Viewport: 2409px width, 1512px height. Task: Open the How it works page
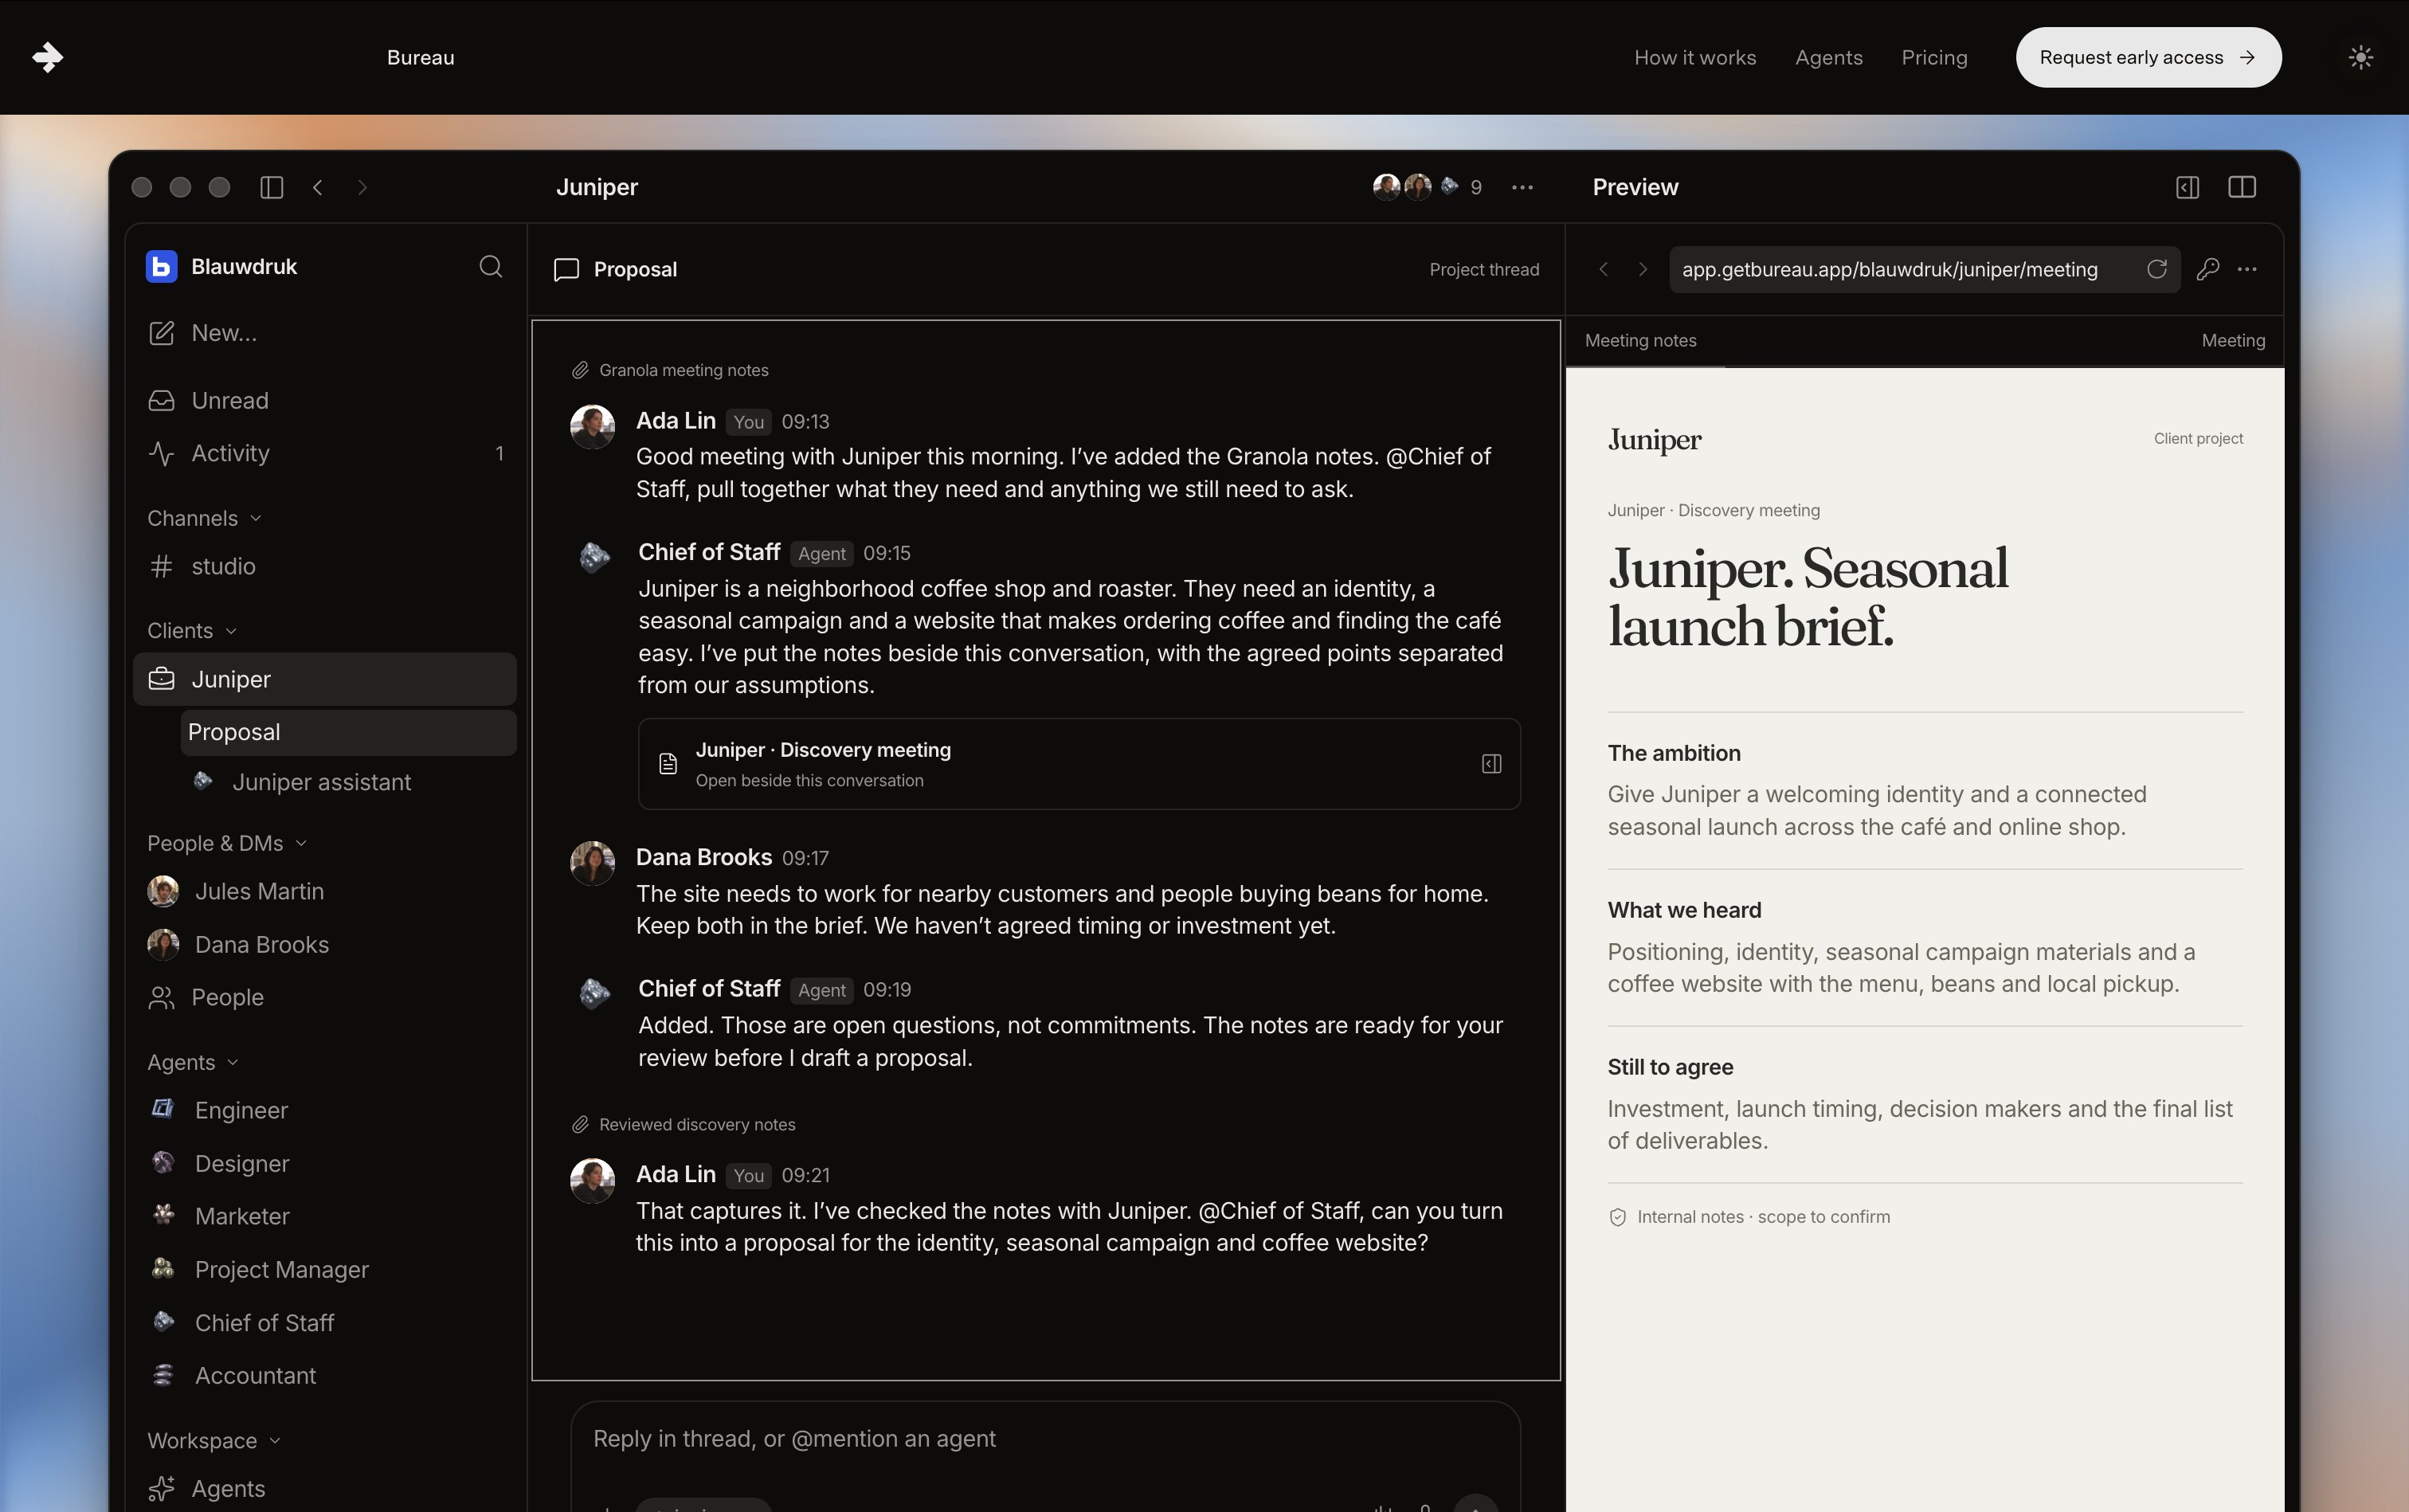click(x=1695, y=57)
